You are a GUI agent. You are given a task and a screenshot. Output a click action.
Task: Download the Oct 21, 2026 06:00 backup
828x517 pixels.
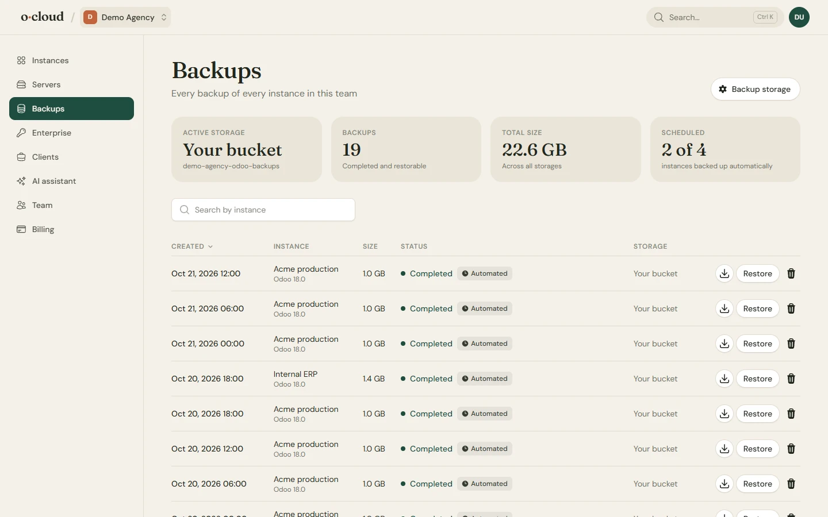(724, 308)
